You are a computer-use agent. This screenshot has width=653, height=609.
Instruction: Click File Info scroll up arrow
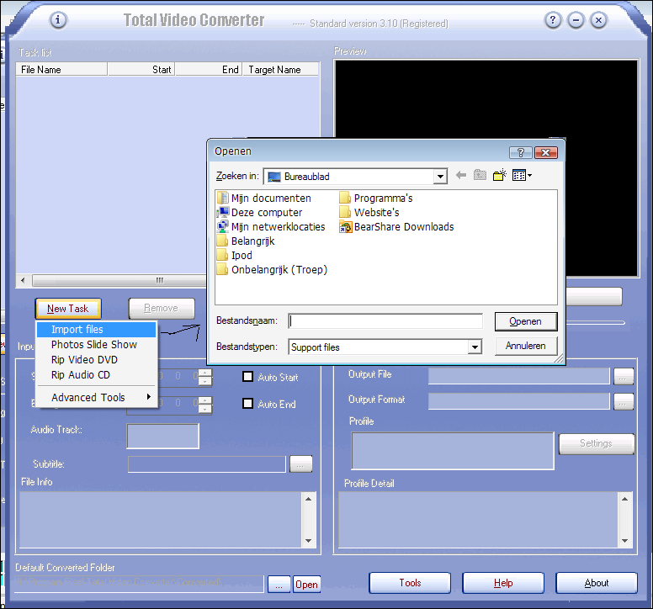click(x=308, y=499)
